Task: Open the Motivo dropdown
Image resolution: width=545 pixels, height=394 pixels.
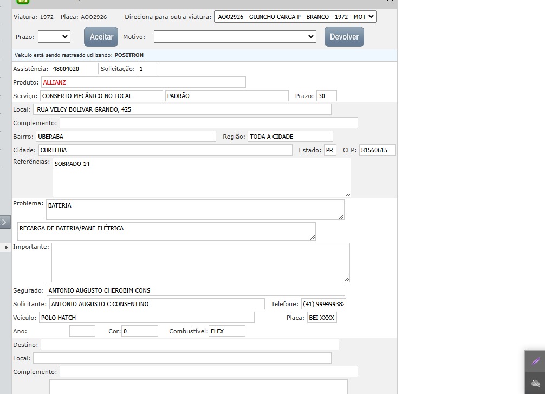Action: [x=235, y=36]
